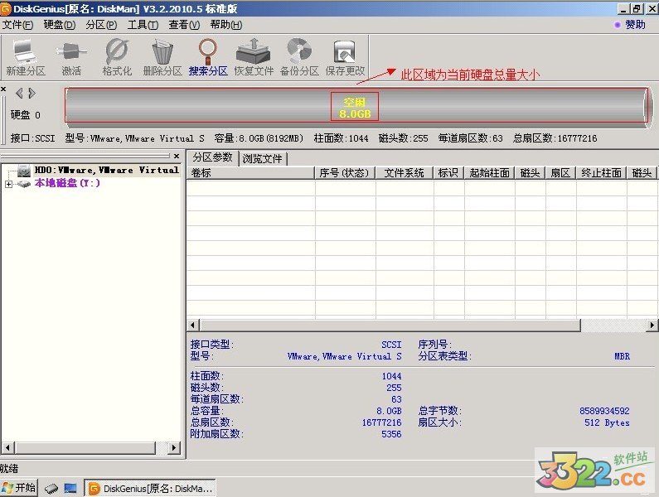Click the DiskGenius taskbar button
Image resolution: width=659 pixels, height=497 pixels.
(150, 488)
